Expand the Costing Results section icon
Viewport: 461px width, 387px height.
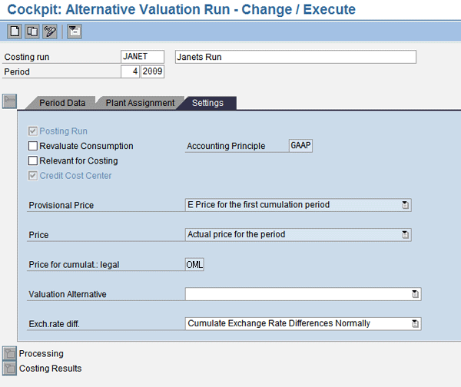coord(9,369)
